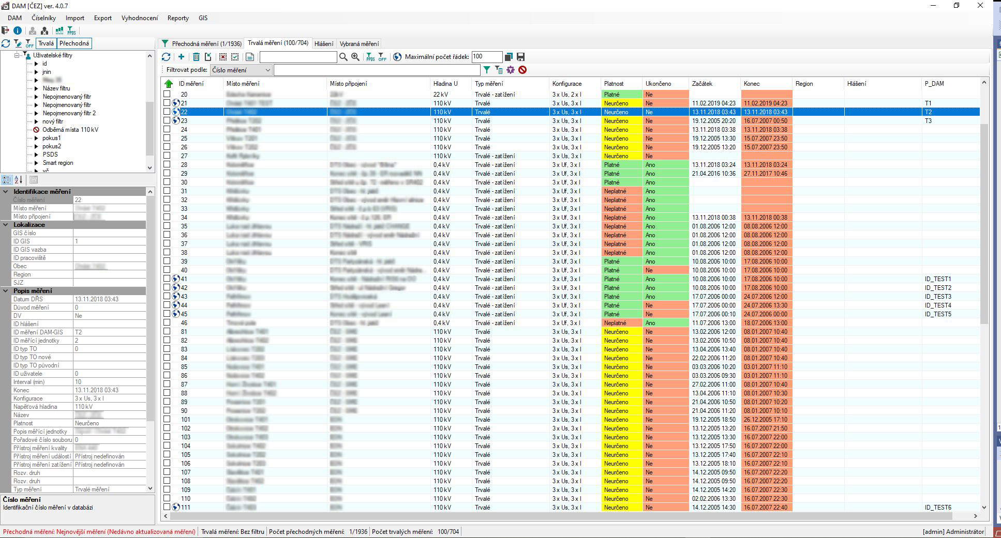
Task: Expand the 'Smart region' filter tree item
Action: tap(36, 163)
